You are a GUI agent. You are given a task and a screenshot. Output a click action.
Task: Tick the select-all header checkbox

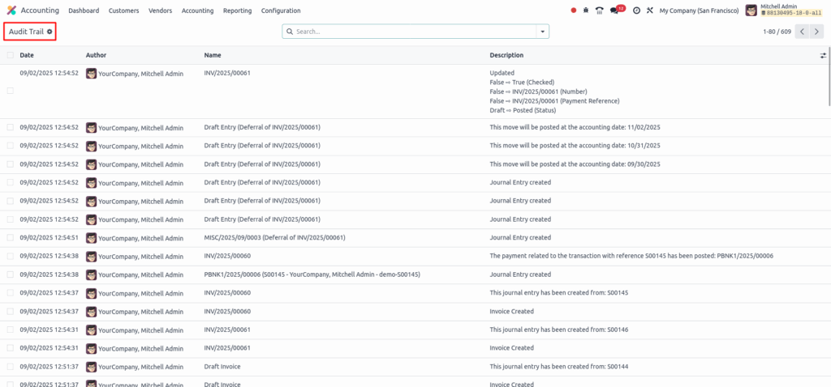[x=10, y=55]
